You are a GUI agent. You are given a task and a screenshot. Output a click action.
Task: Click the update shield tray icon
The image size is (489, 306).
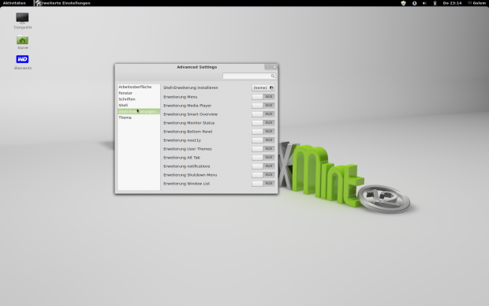pos(403,3)
